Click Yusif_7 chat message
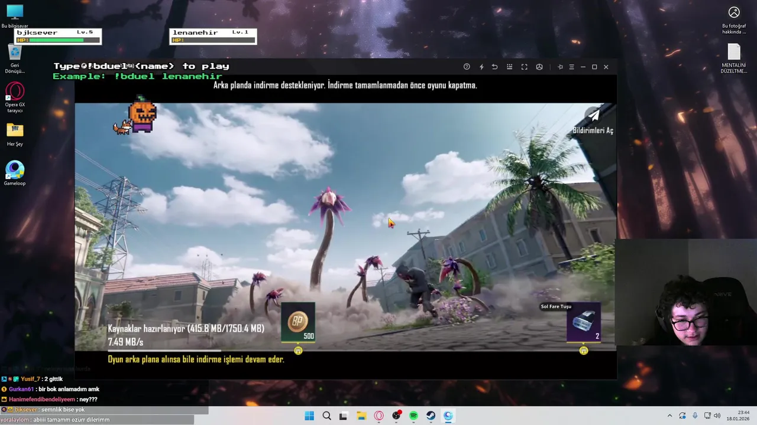Screen dimensions: 757x425 31,379
